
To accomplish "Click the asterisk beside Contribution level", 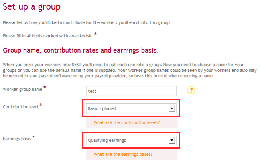I will pyautogui.click(x=41, y=105).
